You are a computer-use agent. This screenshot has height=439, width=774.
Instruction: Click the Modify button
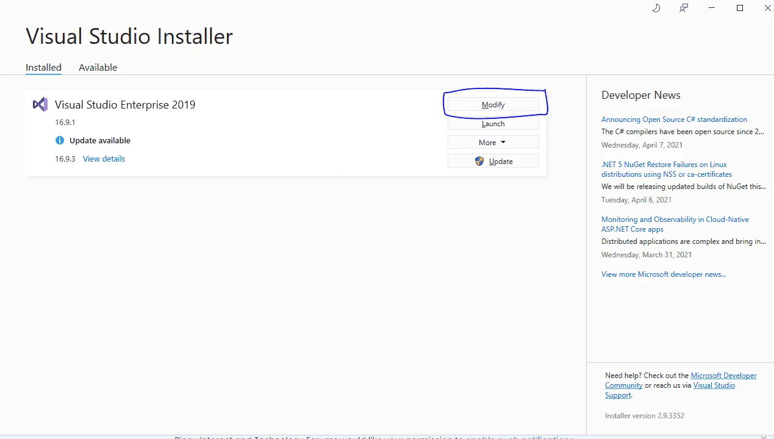(x=493, y=105)
